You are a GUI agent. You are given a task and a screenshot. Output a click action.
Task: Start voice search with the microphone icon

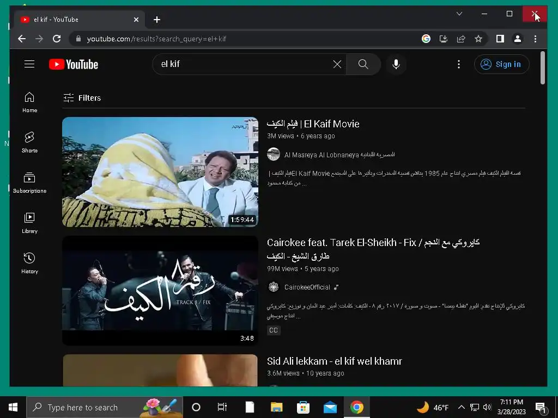(x=396, y=64)
